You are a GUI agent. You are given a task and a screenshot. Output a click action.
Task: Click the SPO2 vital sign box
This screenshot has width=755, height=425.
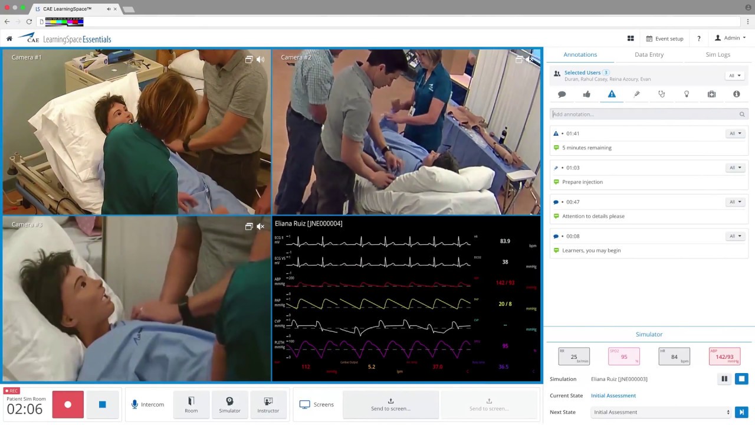[624, 356]
